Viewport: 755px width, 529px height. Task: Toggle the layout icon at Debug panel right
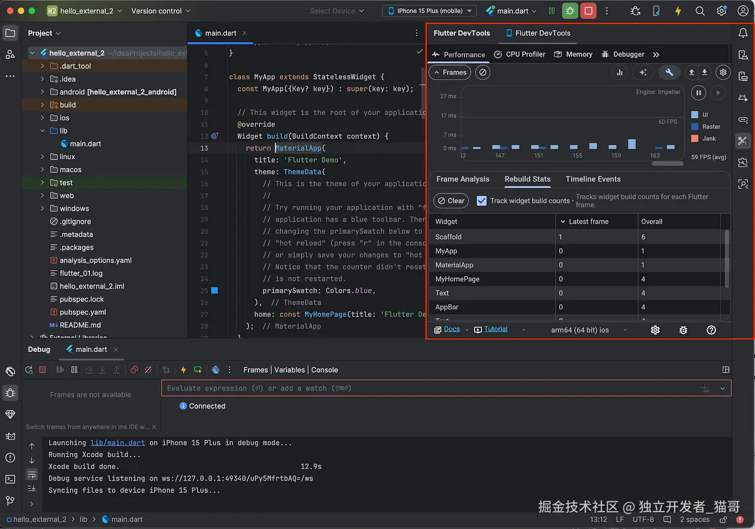click(x=726, y=370)
